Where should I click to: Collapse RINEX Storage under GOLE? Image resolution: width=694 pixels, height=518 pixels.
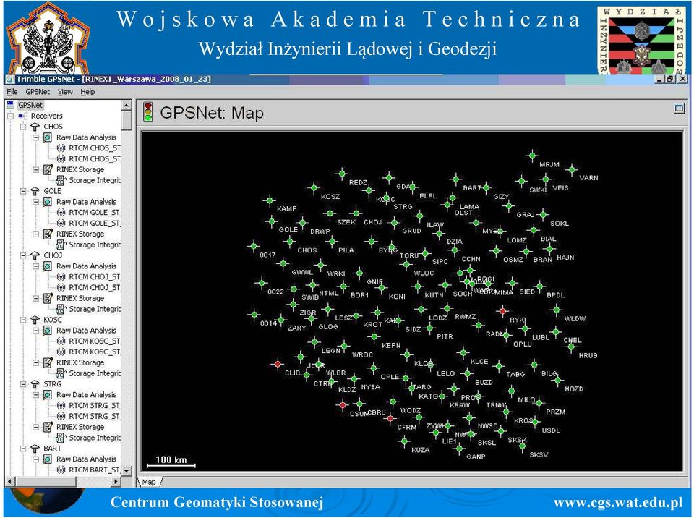(36, 234)
